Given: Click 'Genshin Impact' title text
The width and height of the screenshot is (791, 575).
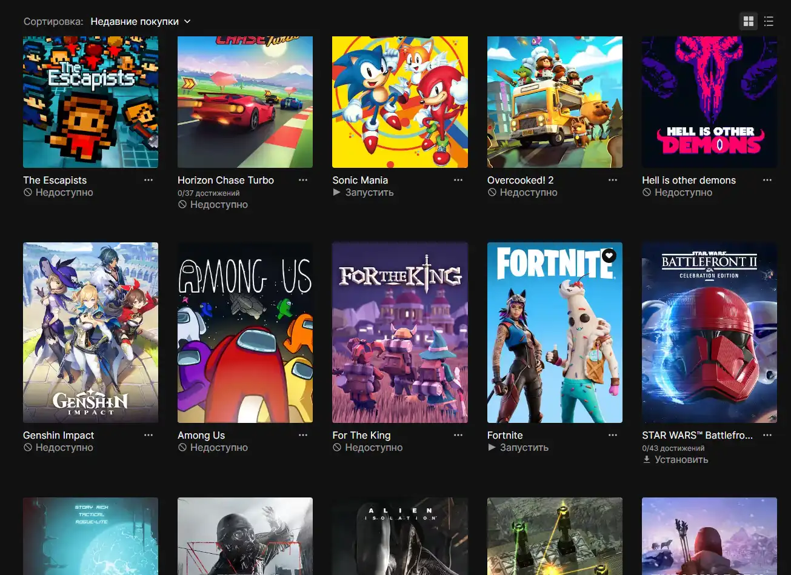Looking at the screenshot, I should pyautogui.click(x=58, y=435).
